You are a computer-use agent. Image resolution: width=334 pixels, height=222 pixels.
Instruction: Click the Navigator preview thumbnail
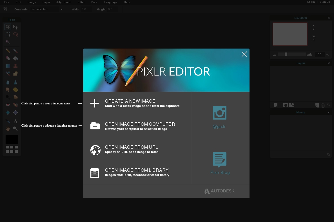(x=290, y=34)
